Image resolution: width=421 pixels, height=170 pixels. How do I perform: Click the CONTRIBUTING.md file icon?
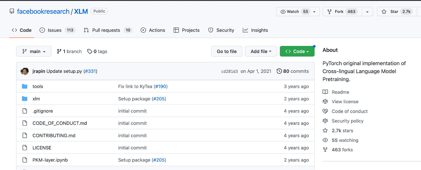25,135
